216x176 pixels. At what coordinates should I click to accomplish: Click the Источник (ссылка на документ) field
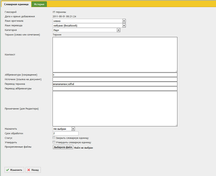click(x=115, y=79)
